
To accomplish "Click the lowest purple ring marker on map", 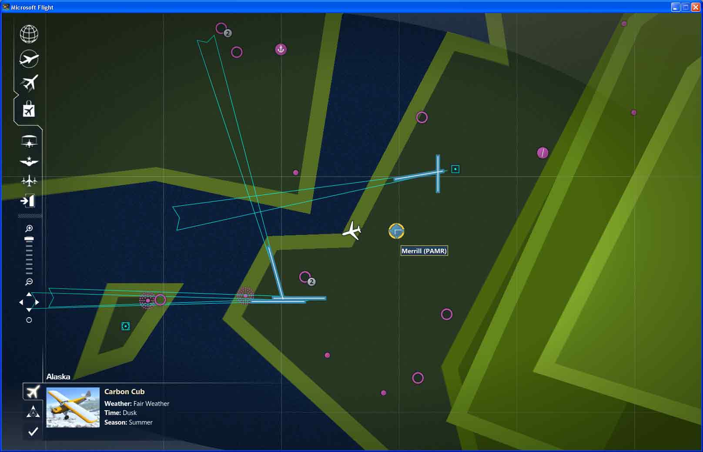I will click(x=418, y=378).
